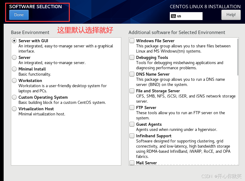Check the Debugging Tools option
Image resolution: width=245 pixels, height=181 pixels.
pos(132,57)
